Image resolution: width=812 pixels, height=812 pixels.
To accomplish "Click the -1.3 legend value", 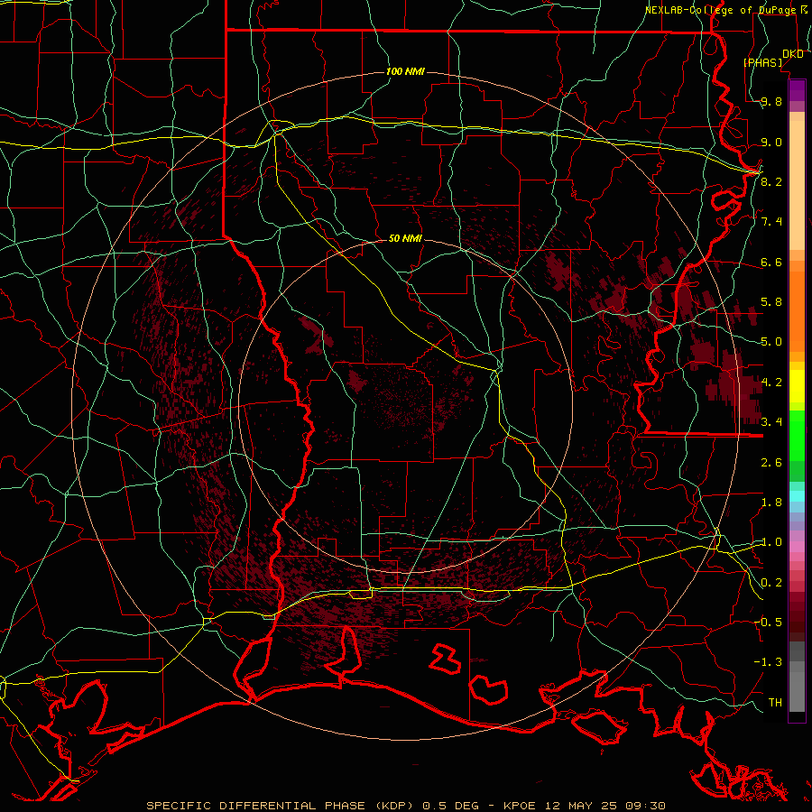I will click(768, 662).
